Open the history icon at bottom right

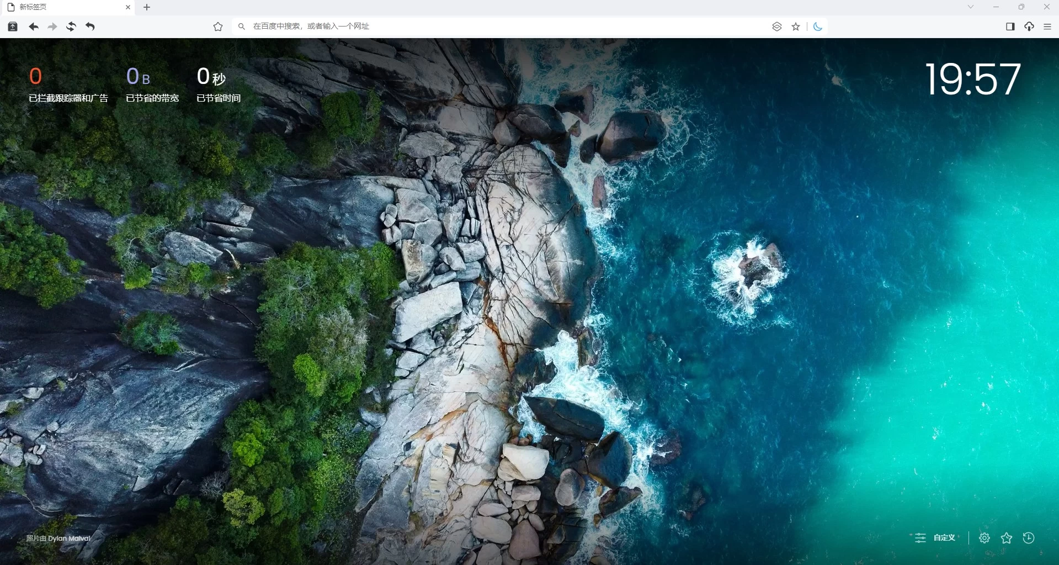pos(1030,537)
